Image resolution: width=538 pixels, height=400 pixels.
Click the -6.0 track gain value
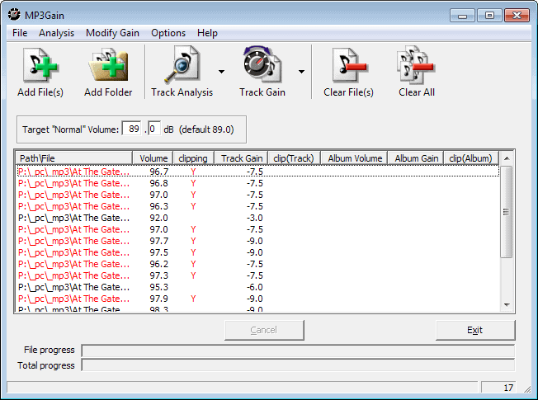[x=255, y=287]
